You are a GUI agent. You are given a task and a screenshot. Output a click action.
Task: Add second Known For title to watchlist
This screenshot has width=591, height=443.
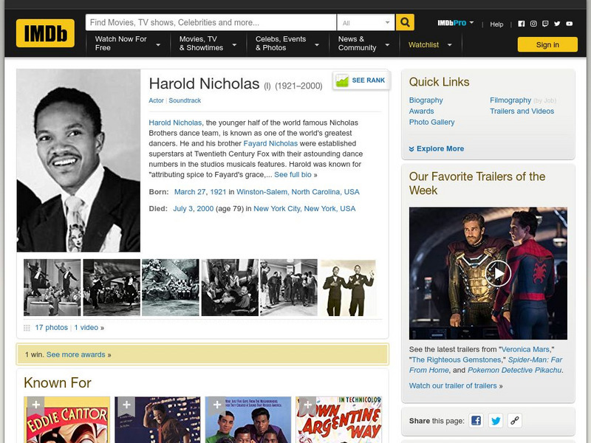126,405
